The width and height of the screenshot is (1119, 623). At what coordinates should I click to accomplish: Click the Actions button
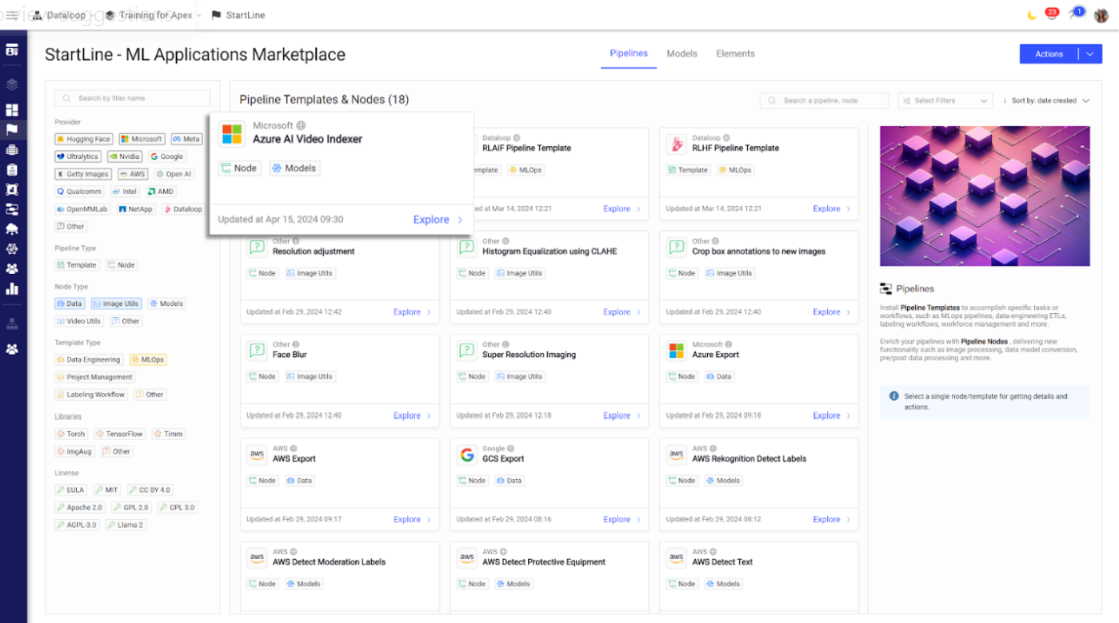coord(1049,54)
